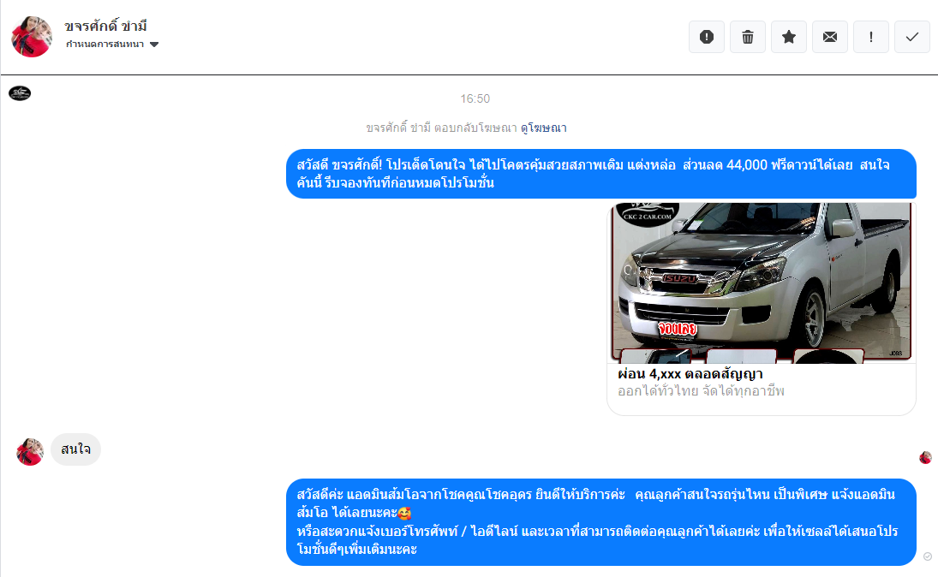This screenshot has width=938, height=577.
Task: Select ad title ผ่อน 4,xxx ตลอดสัญญา
Action: point(690,374)
